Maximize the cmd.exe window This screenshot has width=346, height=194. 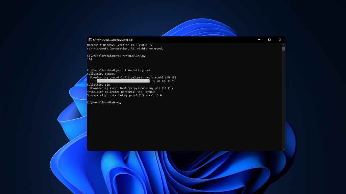tap(269, 40)
